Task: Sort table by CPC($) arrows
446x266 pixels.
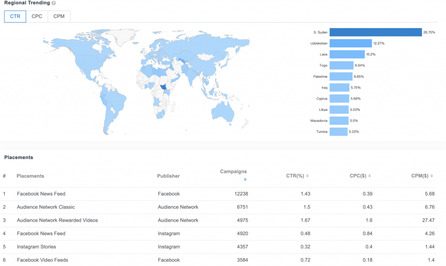Action: (369, 176)
